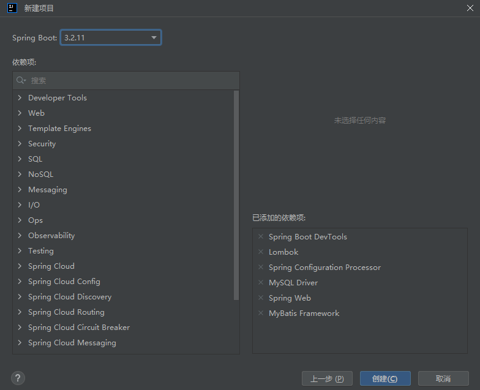Open help with the question mark icon
This screenshot has width=480, height=390.
(x=18, y=378)
